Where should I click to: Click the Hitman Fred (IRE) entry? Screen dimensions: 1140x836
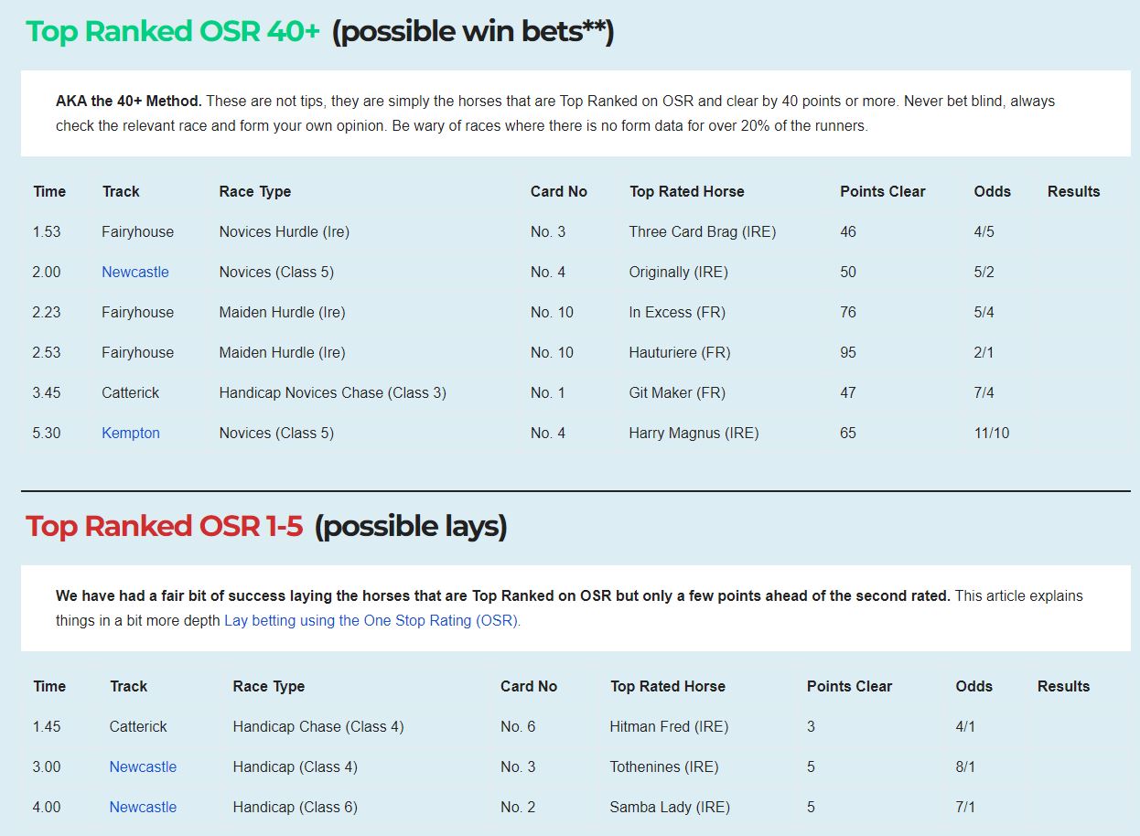tap(669, 726)
